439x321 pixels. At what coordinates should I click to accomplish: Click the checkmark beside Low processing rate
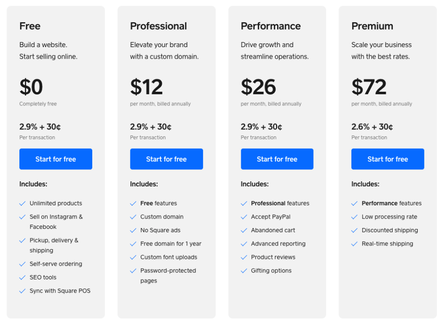click(354, 217)
